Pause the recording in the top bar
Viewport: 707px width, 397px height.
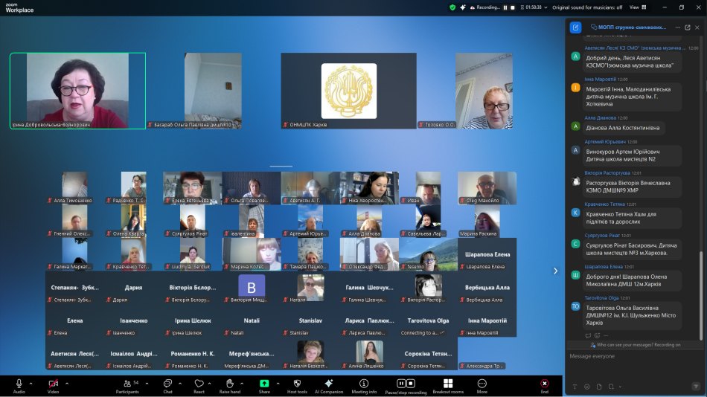[x=505, y=7]
